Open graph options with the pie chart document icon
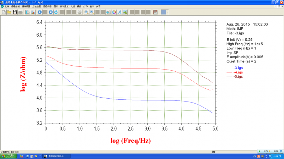The image size is (284, 159). (108, 12)
